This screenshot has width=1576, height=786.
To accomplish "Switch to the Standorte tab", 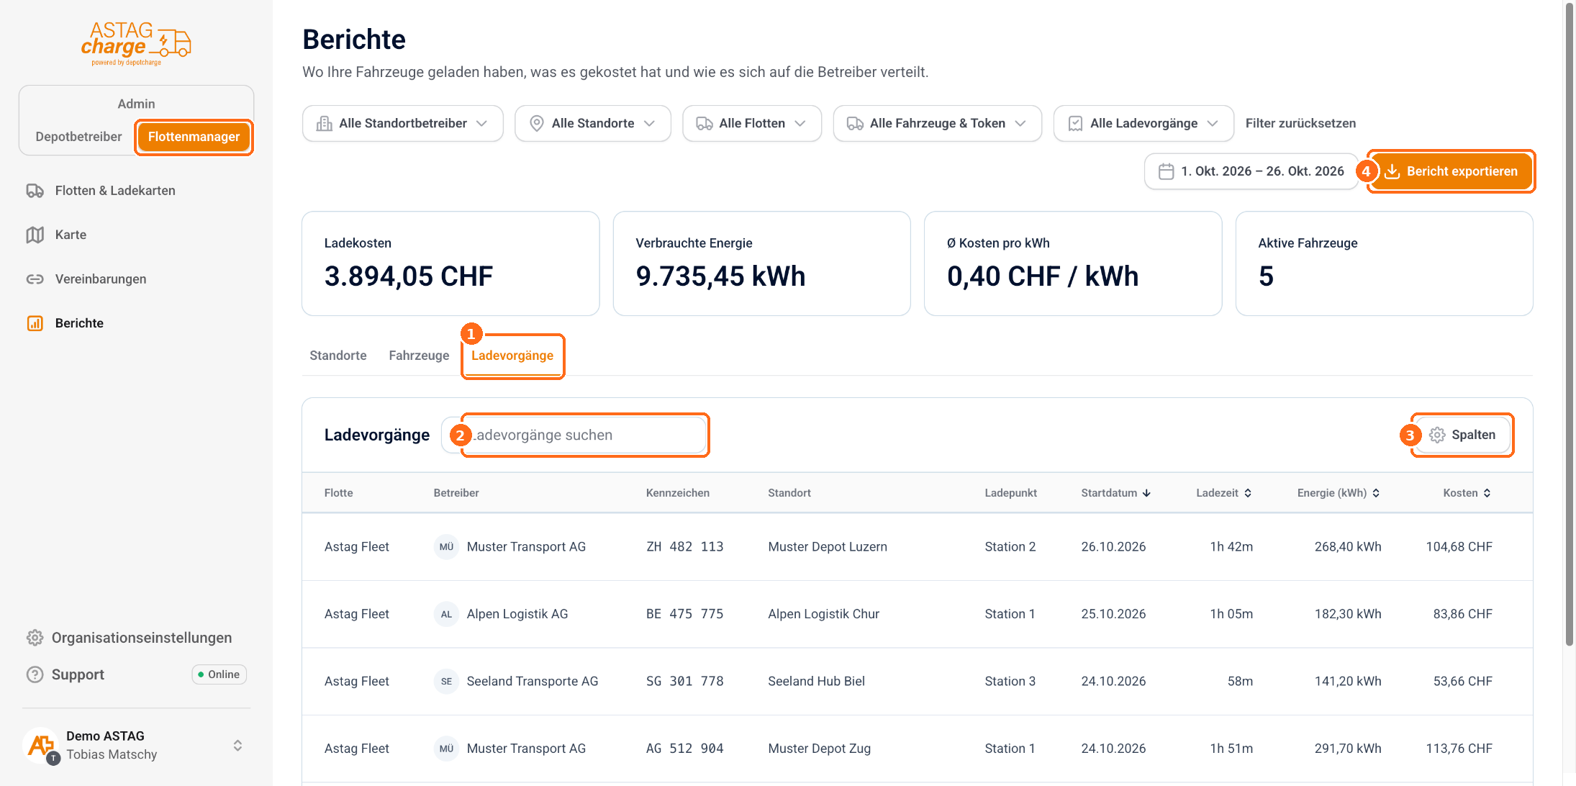I will (x=338, y=356).
